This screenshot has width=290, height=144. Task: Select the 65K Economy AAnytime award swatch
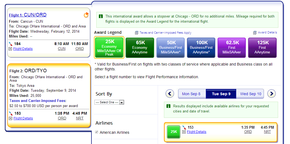140,48
